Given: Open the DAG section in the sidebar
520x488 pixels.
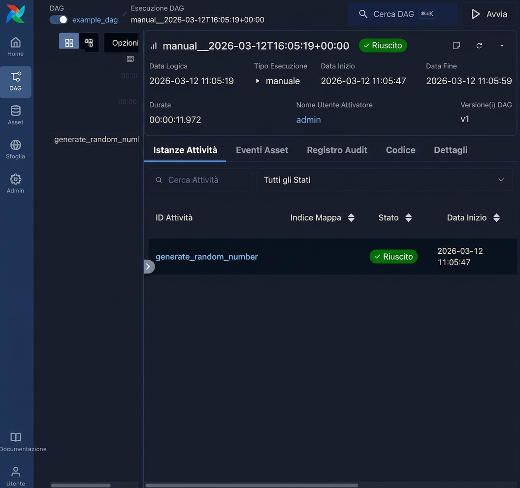Looking at the screenshot, I should point(16,82).
